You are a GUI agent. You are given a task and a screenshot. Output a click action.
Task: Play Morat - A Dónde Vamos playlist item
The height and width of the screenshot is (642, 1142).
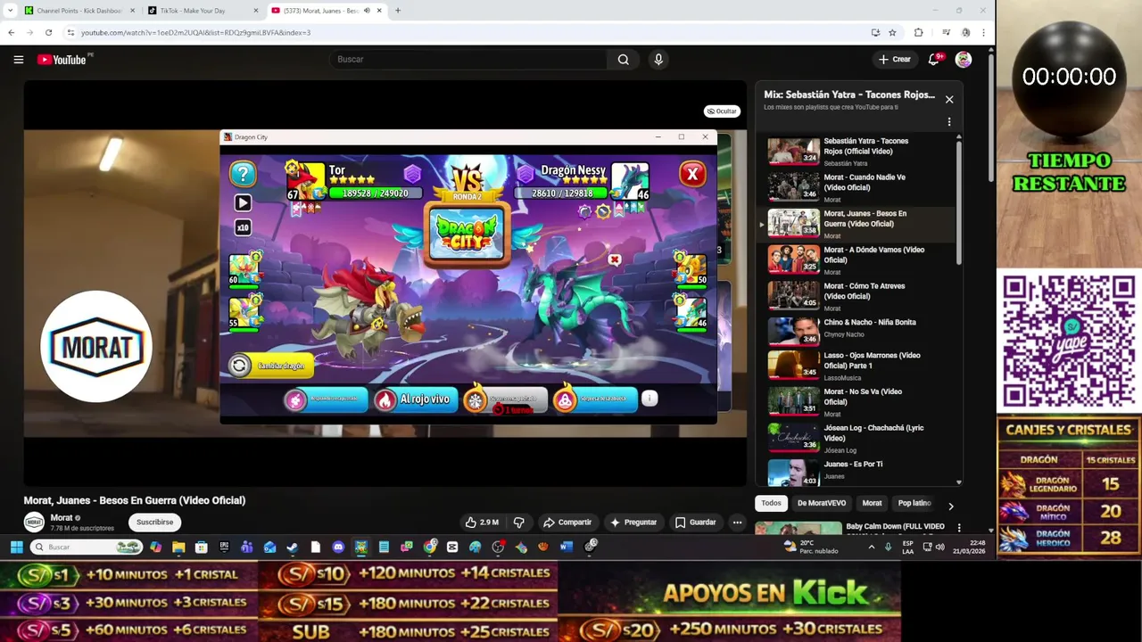click(856, 259)
